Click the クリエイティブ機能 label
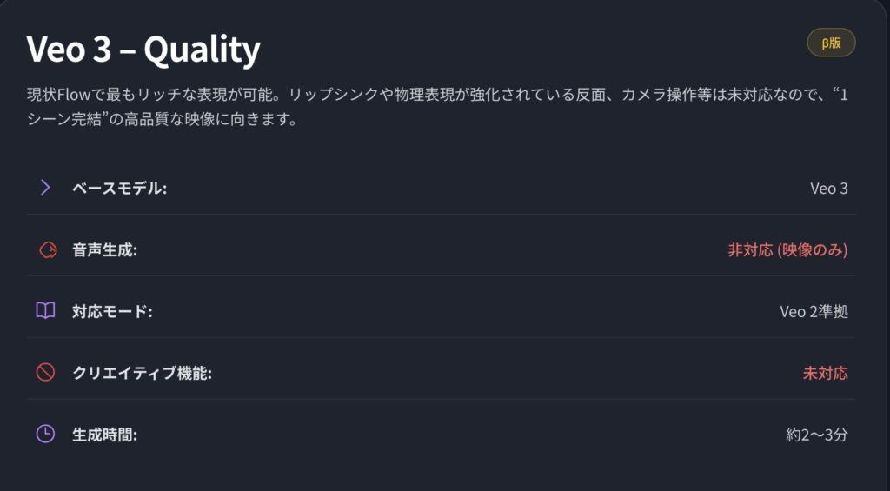Image resolution: width=890 pixels, height=491 pixels. click(142, 373)
